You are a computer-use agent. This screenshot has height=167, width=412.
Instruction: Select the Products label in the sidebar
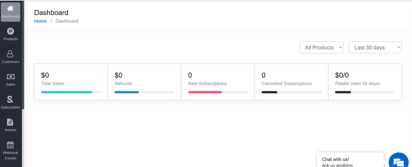click(11, 39)
